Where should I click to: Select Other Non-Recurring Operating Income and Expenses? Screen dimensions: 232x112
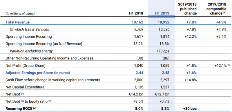click(49, 58)
